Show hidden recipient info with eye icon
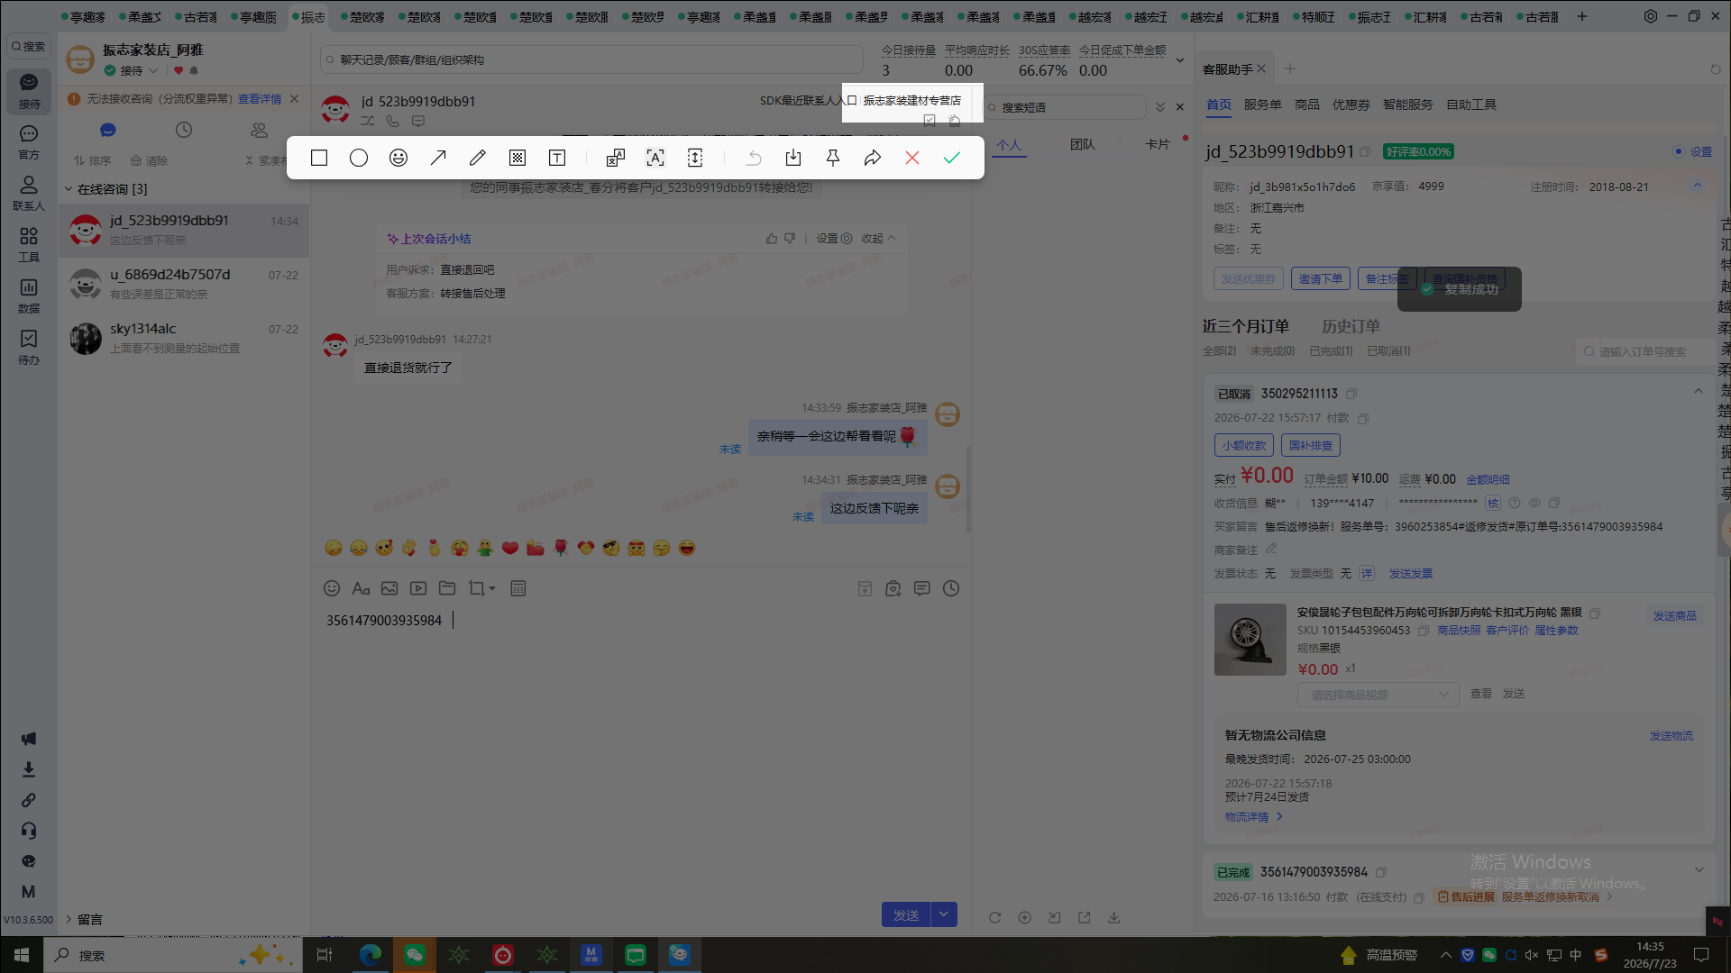The height and width of the screenshot is (973, 1731). tap(1534, 503)
